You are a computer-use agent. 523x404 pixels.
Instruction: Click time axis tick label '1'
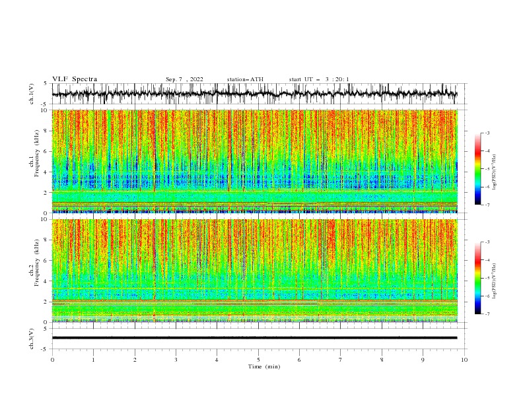[x=93, y=360]
